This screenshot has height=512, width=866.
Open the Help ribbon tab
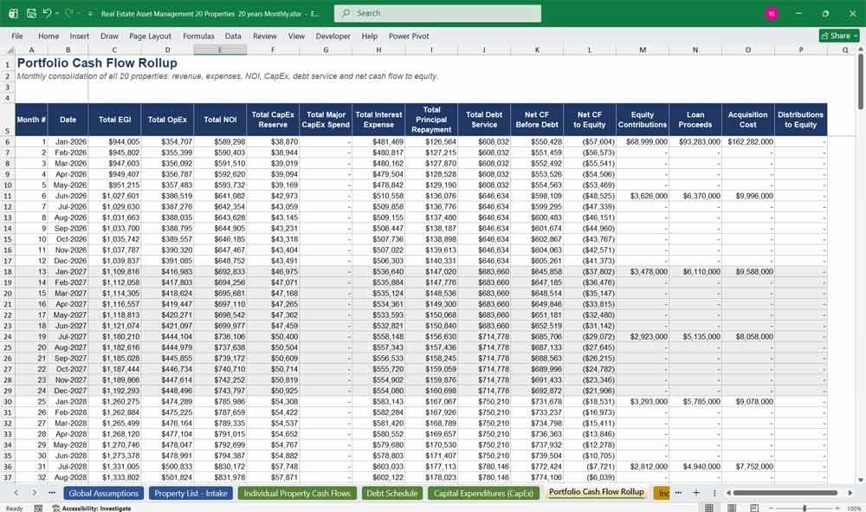pos(370,36)
